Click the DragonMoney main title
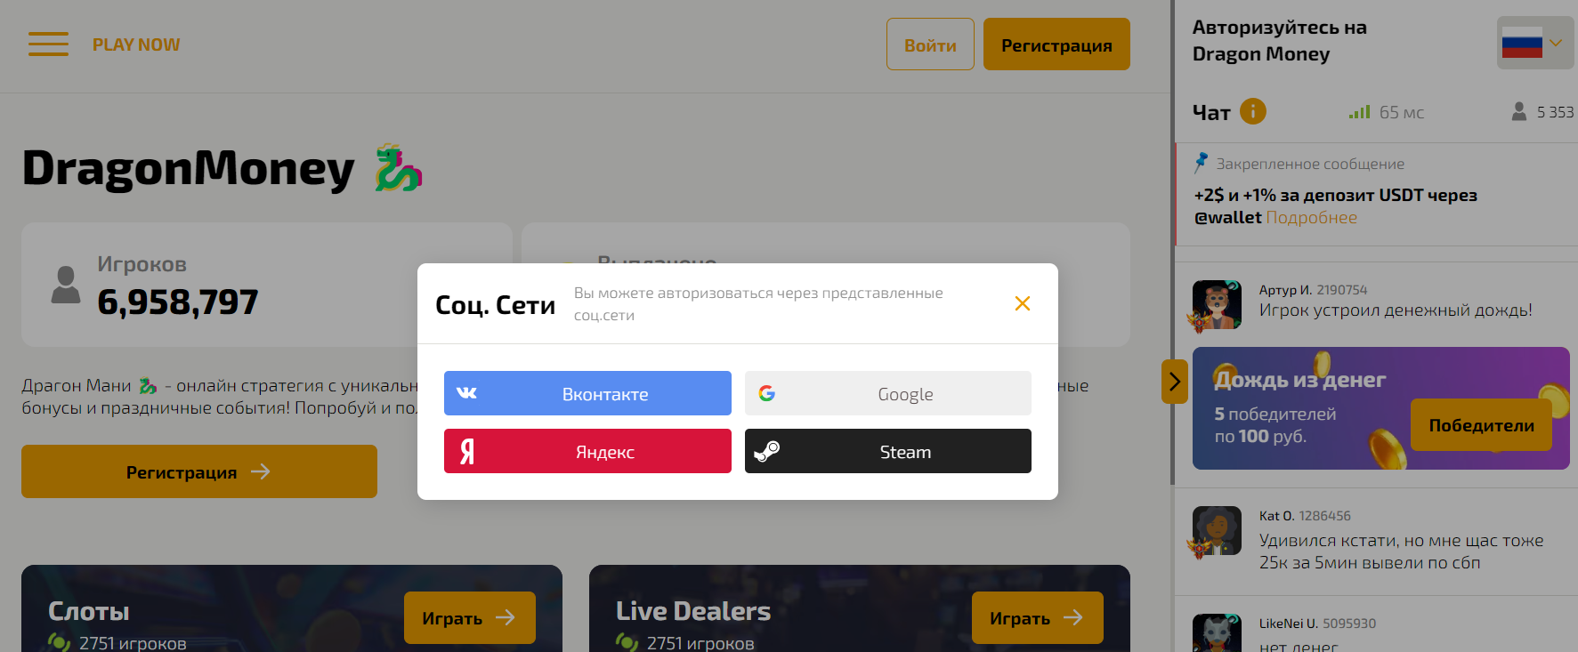The width and height of the screenshot is (1578, 652). (189, 168)
